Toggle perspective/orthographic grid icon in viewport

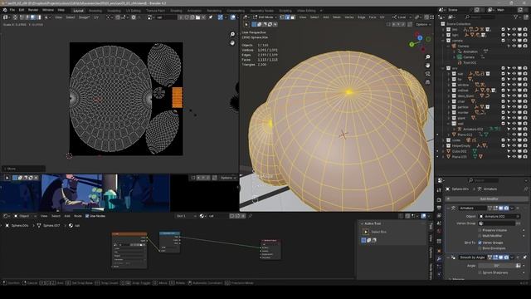(428, 82)
